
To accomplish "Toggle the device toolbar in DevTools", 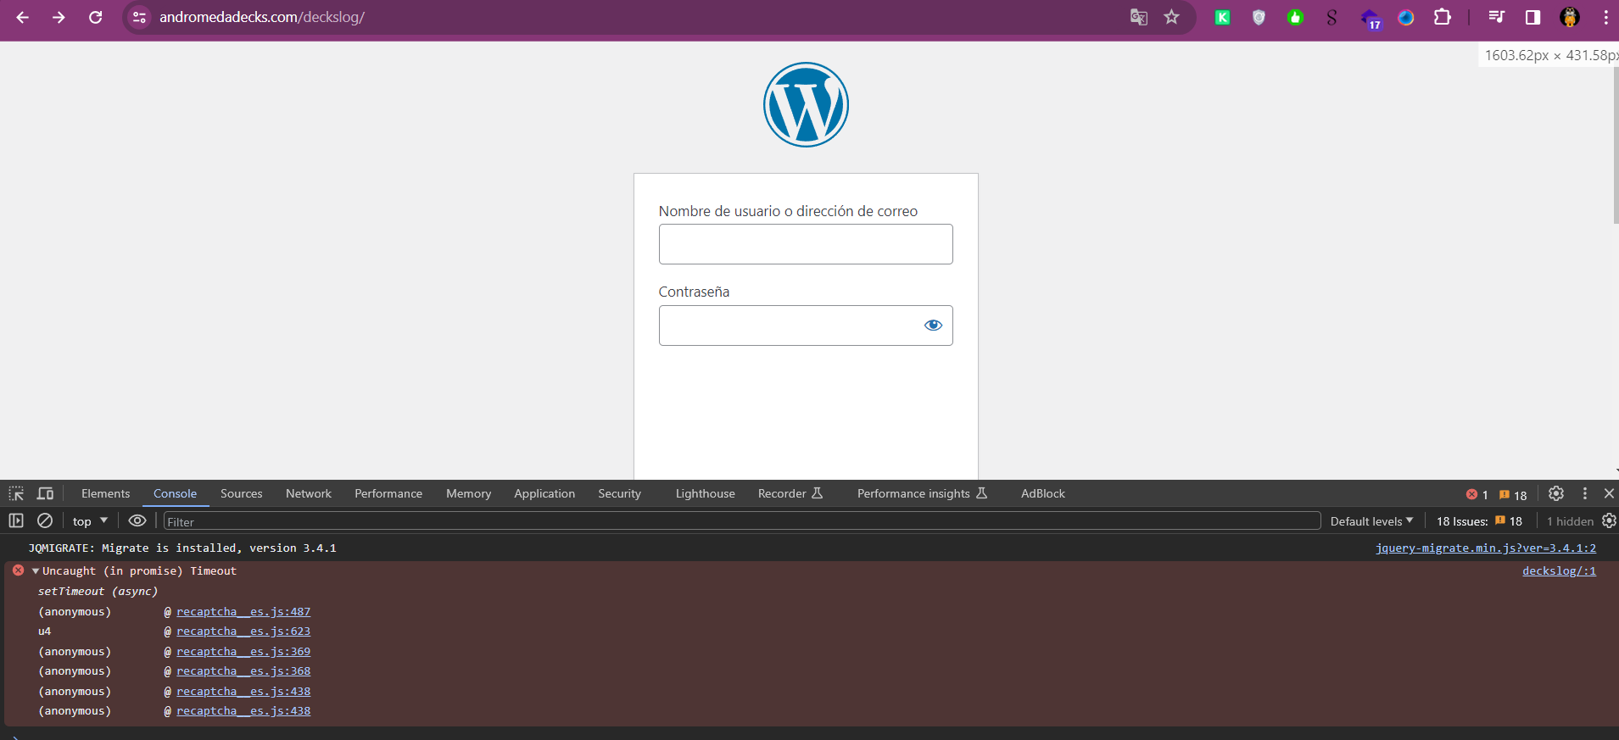I will coord(46,493).
